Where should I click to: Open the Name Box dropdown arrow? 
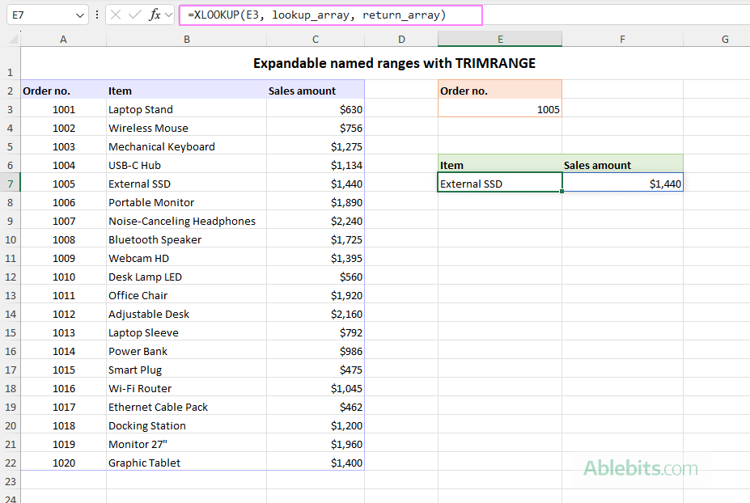pyautogui.click(x=78, y=15)
